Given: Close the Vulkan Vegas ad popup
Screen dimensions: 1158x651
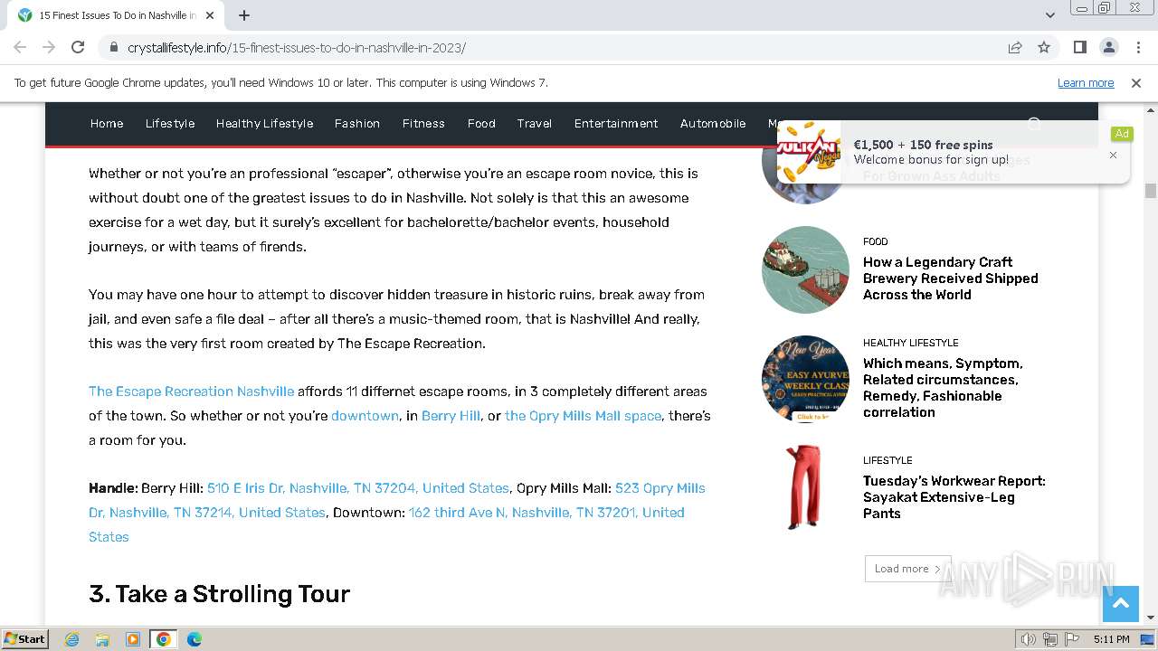Looking at the screenshot, I should pyautogui.click(x=1113, y=155).
